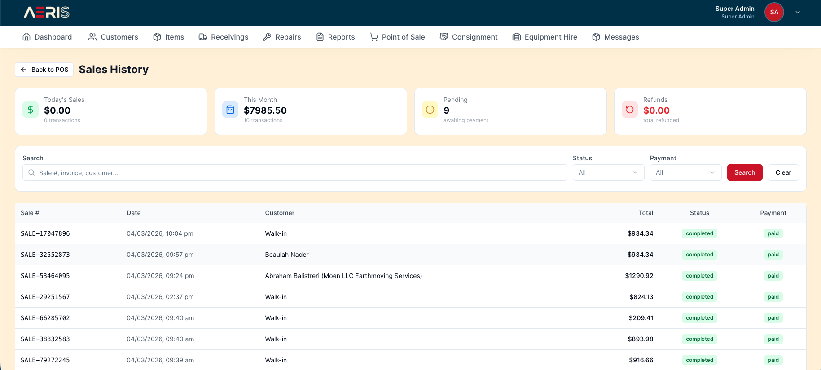
Task: Go Back to POS
Action: click(44, 70)
